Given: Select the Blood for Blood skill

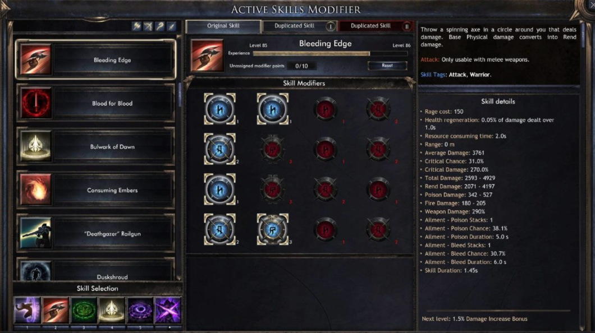Looking at the screenshot, I should (x=95, y=103).
